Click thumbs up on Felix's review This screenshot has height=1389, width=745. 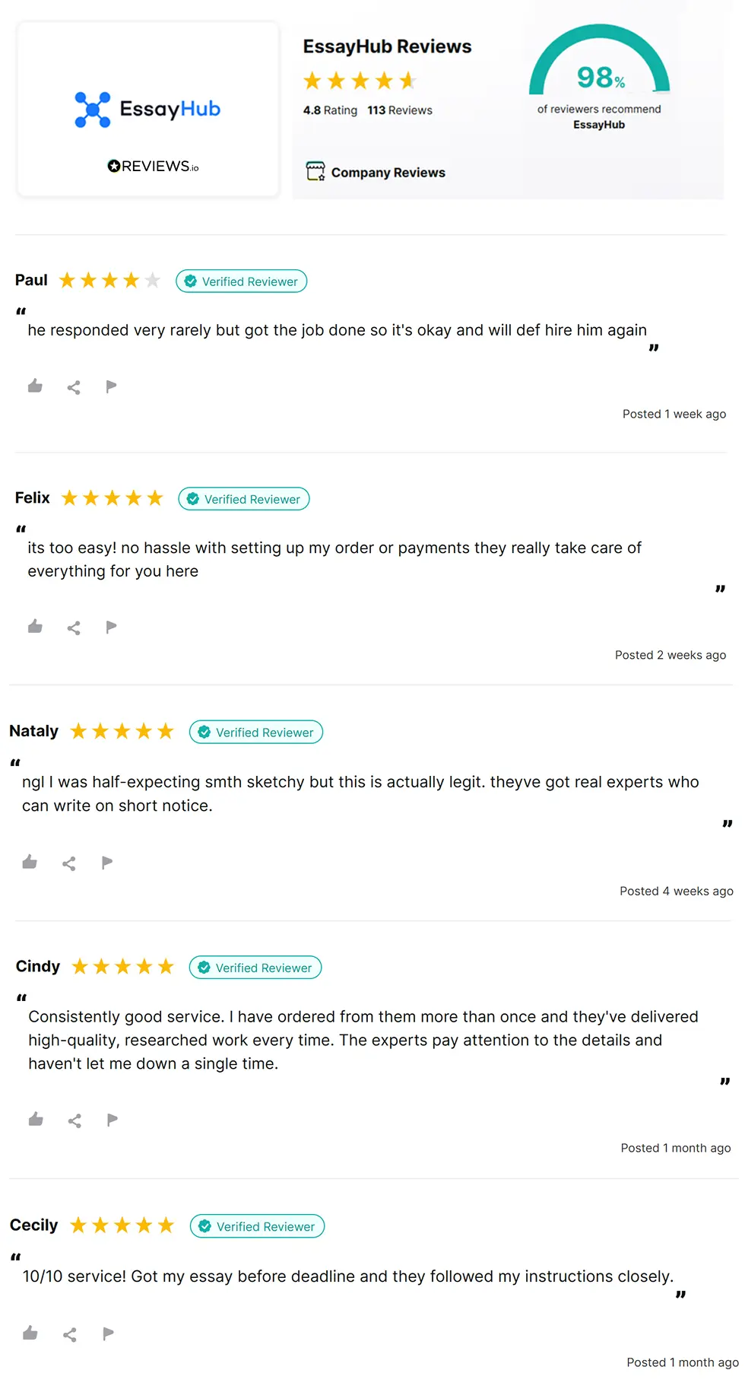[35, 627]
